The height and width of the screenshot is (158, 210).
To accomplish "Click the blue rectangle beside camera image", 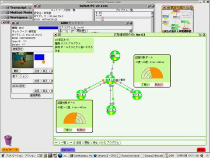I will point(39,57).
